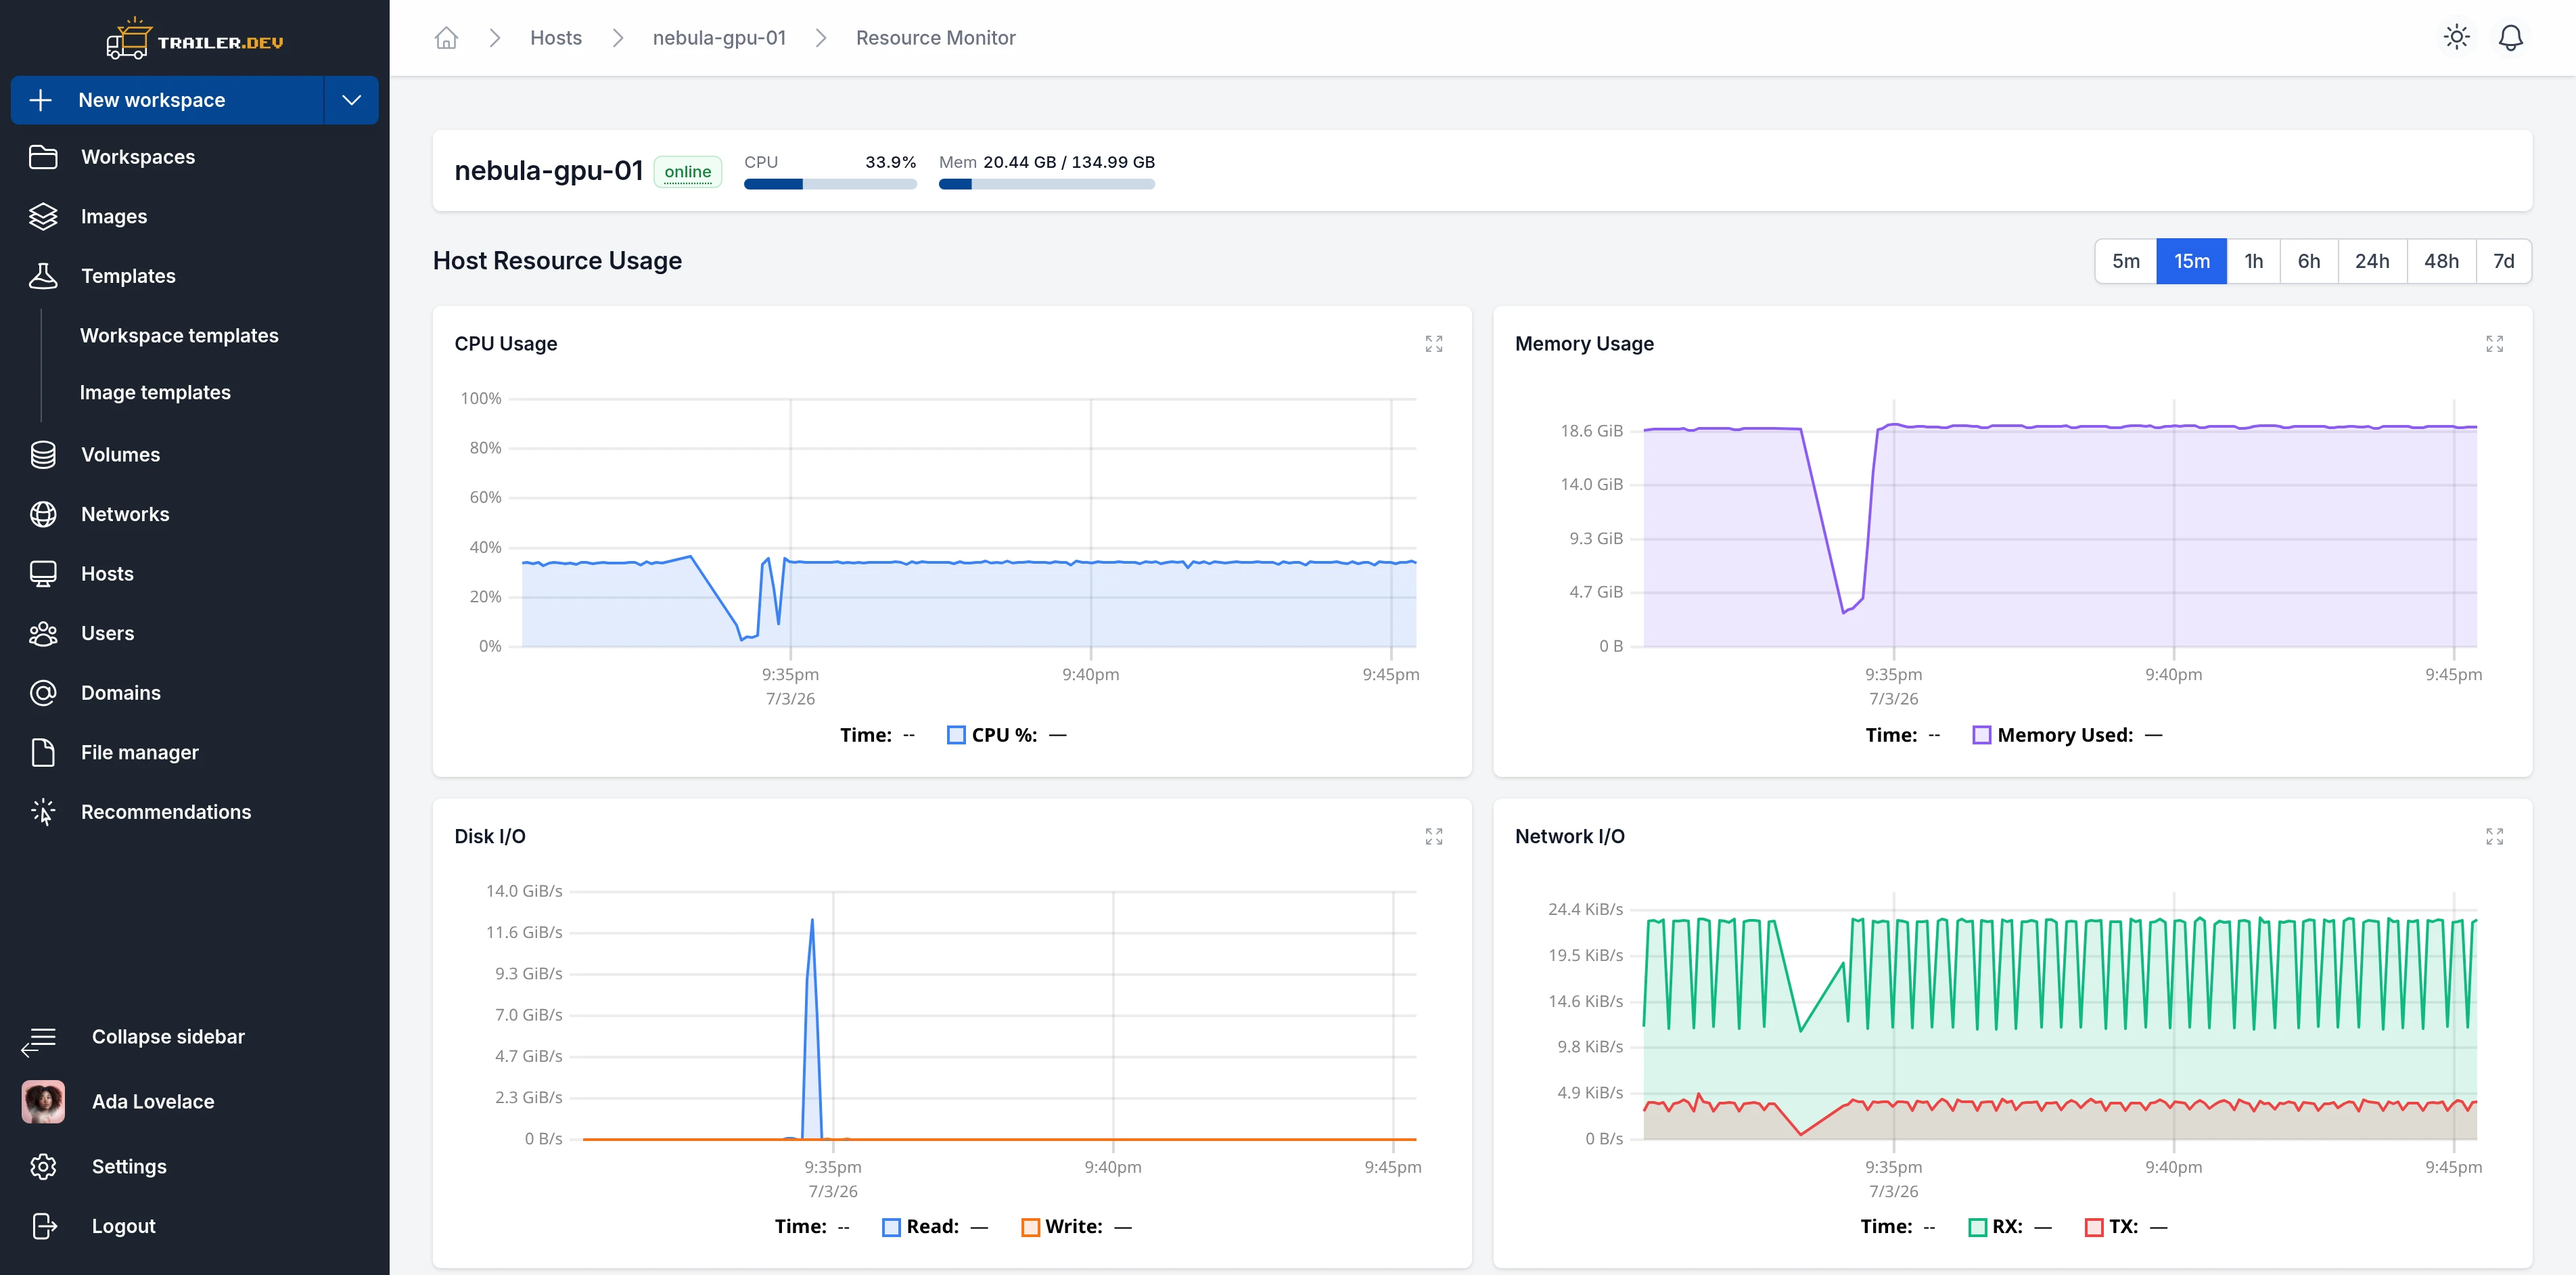
Task: Select the 7d time range
Action: point(2503,261)
